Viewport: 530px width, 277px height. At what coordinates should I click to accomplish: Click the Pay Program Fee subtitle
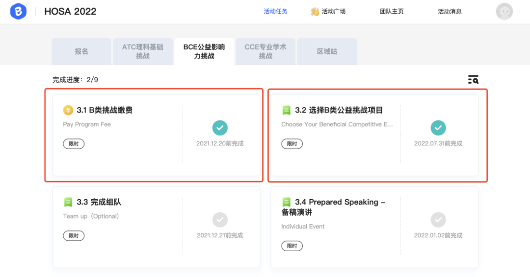click(x=87, y=124)
